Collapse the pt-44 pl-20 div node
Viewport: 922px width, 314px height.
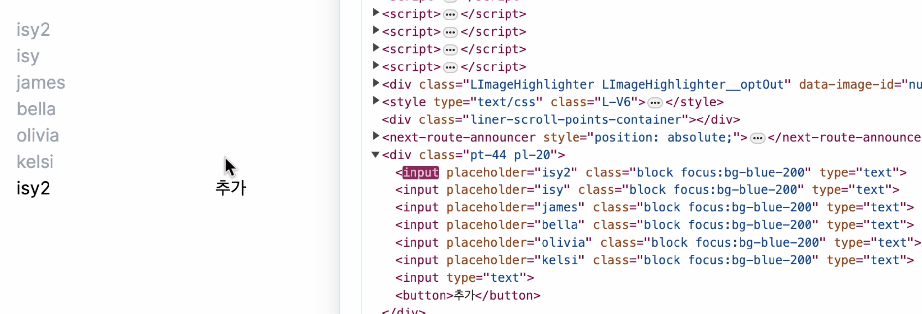pyautogui.click(x=376, y=154)
